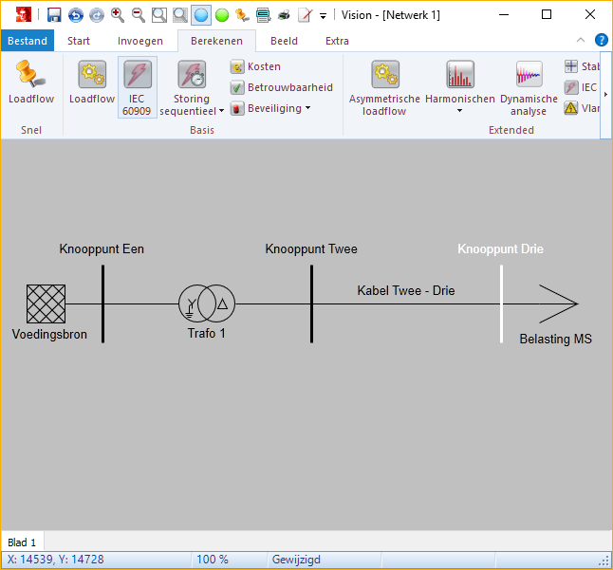
Task: Click the save disk icon in title bar
Action: click(x=54, y=15)
